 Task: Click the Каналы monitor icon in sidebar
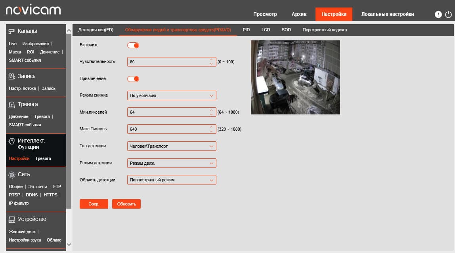point(11,31)
